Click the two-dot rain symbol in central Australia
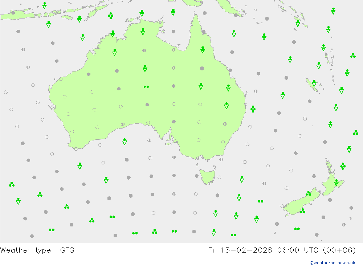The image size is (363, 266). pos(146,87)
